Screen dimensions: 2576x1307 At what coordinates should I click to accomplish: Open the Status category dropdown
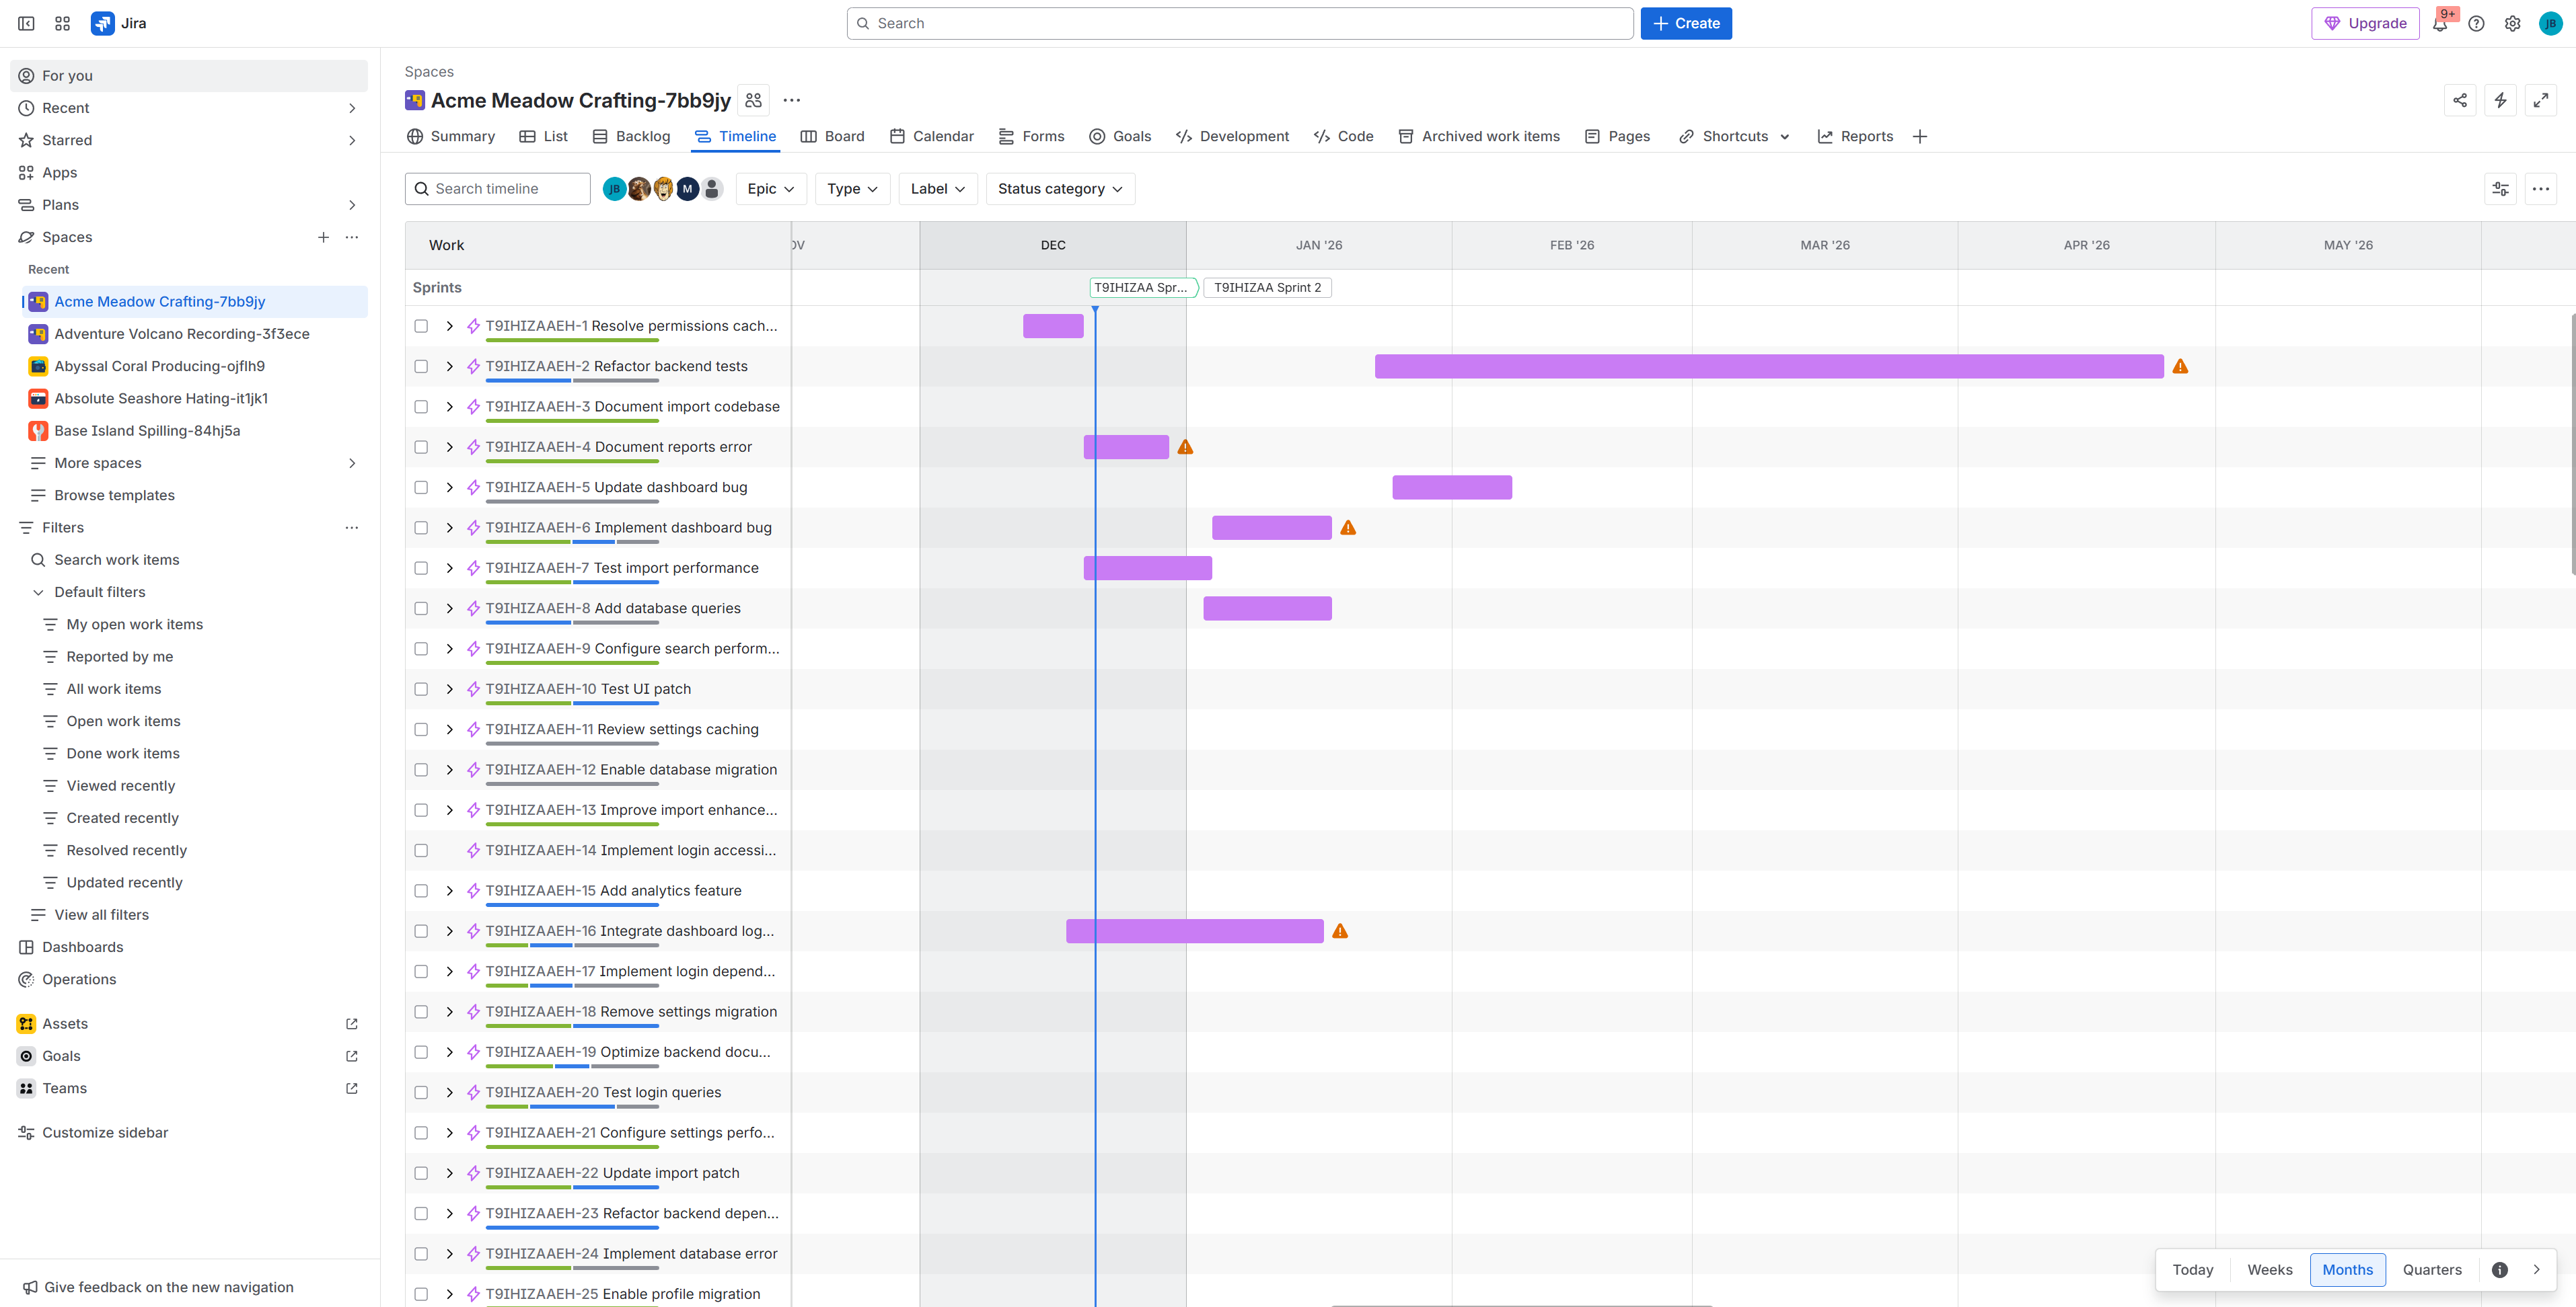click(1060, 189)
